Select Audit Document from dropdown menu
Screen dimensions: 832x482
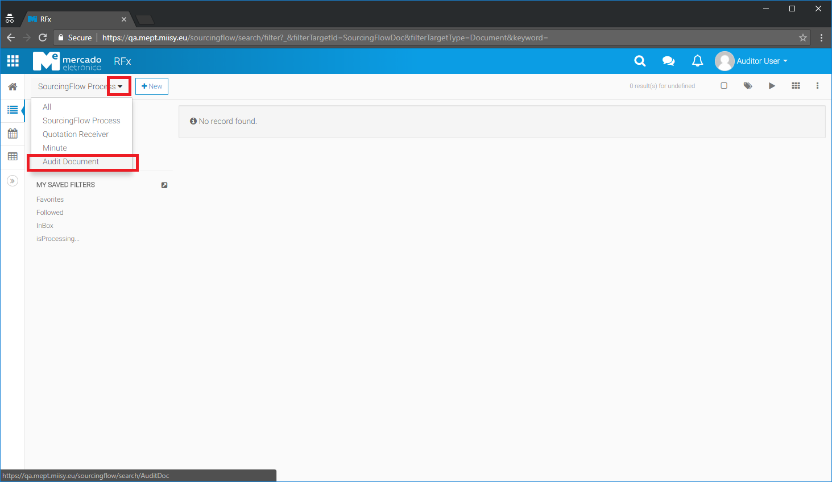(x=71, y=162)
